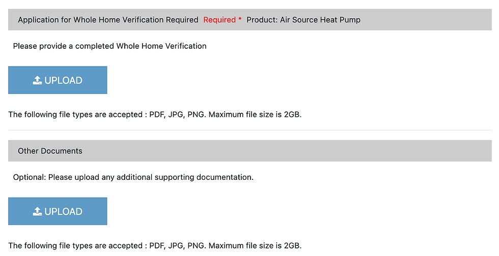Click the Application for Whole Home Verification title
Screen dimensions: 499x256
point(108,20)
